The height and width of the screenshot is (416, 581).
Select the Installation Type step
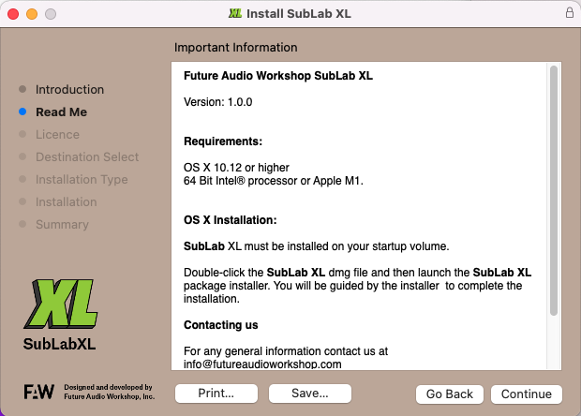pyautogui.click(x=82, y=180)
